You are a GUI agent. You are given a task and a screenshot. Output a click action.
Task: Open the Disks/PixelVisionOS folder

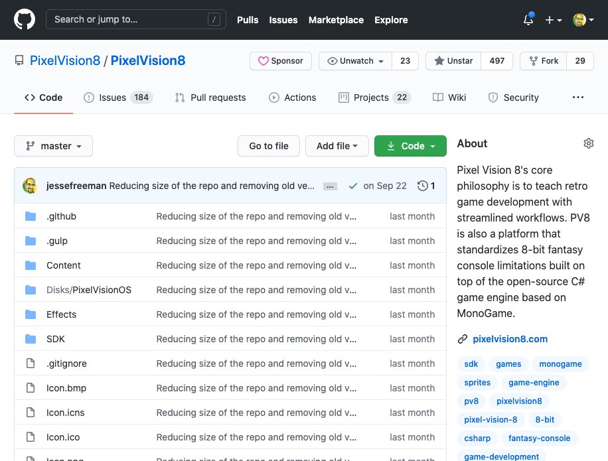pos(89,290)
